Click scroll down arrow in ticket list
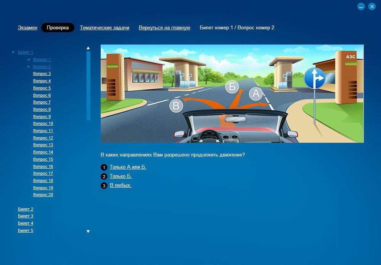 pyautogui.click(x=88, y=231)
